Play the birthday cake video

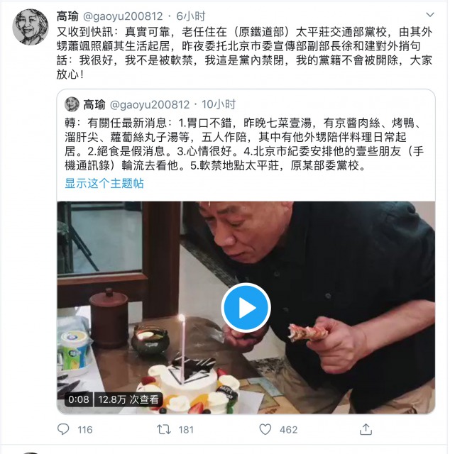pos(246,307)
